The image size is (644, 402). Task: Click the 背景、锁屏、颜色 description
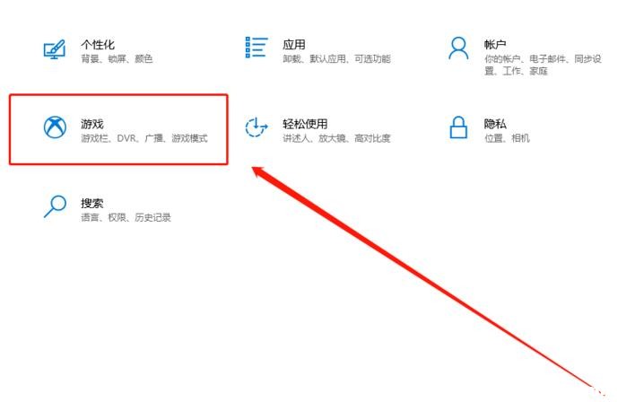(117, 59)
